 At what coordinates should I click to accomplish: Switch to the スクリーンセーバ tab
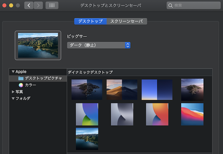coord(127,21)
